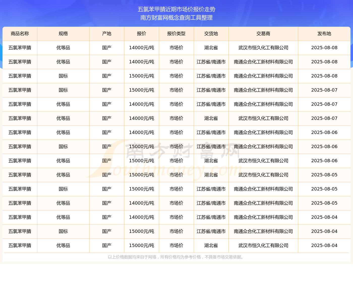Click 14000元/吨 in the 2025-08-05 row

click(x=141, y=203)
